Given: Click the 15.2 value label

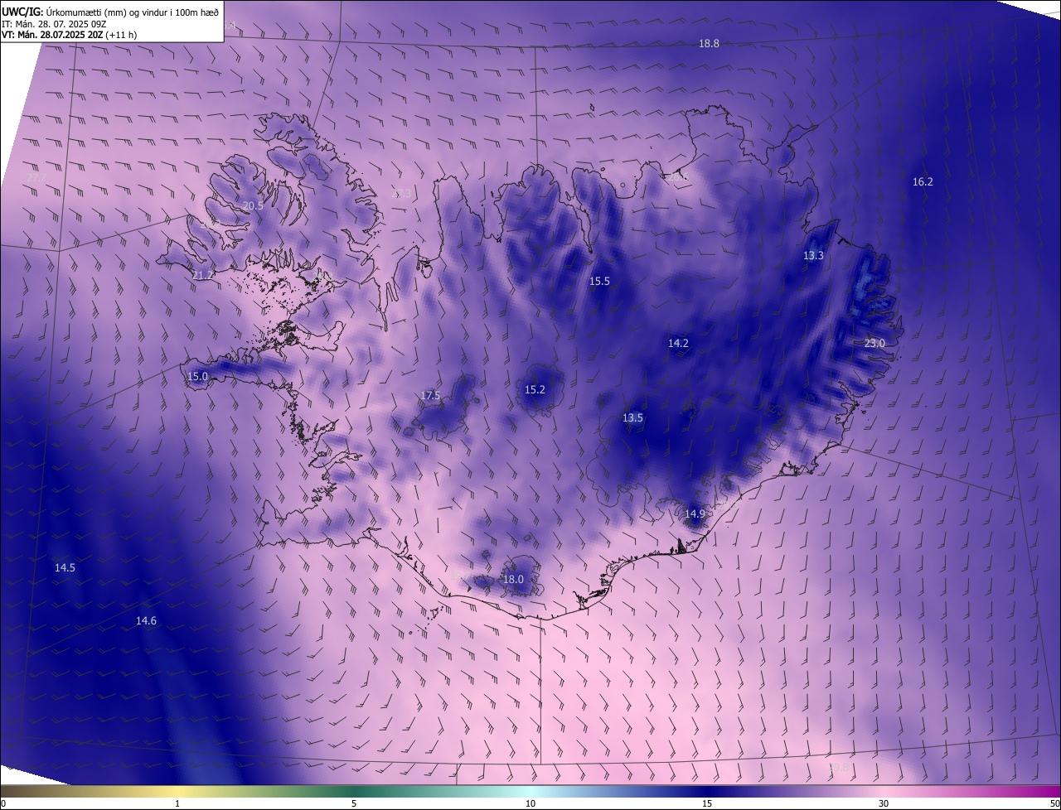Looking at the screenshot, I should 535,390.
